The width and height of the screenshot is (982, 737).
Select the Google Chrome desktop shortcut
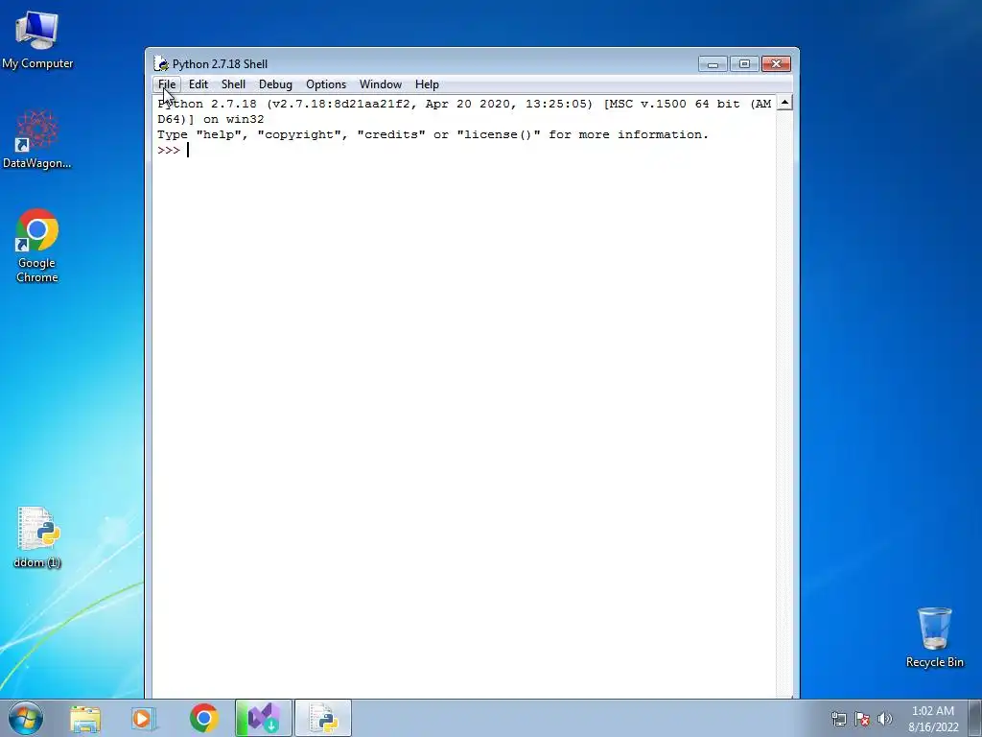coord(37,246)
